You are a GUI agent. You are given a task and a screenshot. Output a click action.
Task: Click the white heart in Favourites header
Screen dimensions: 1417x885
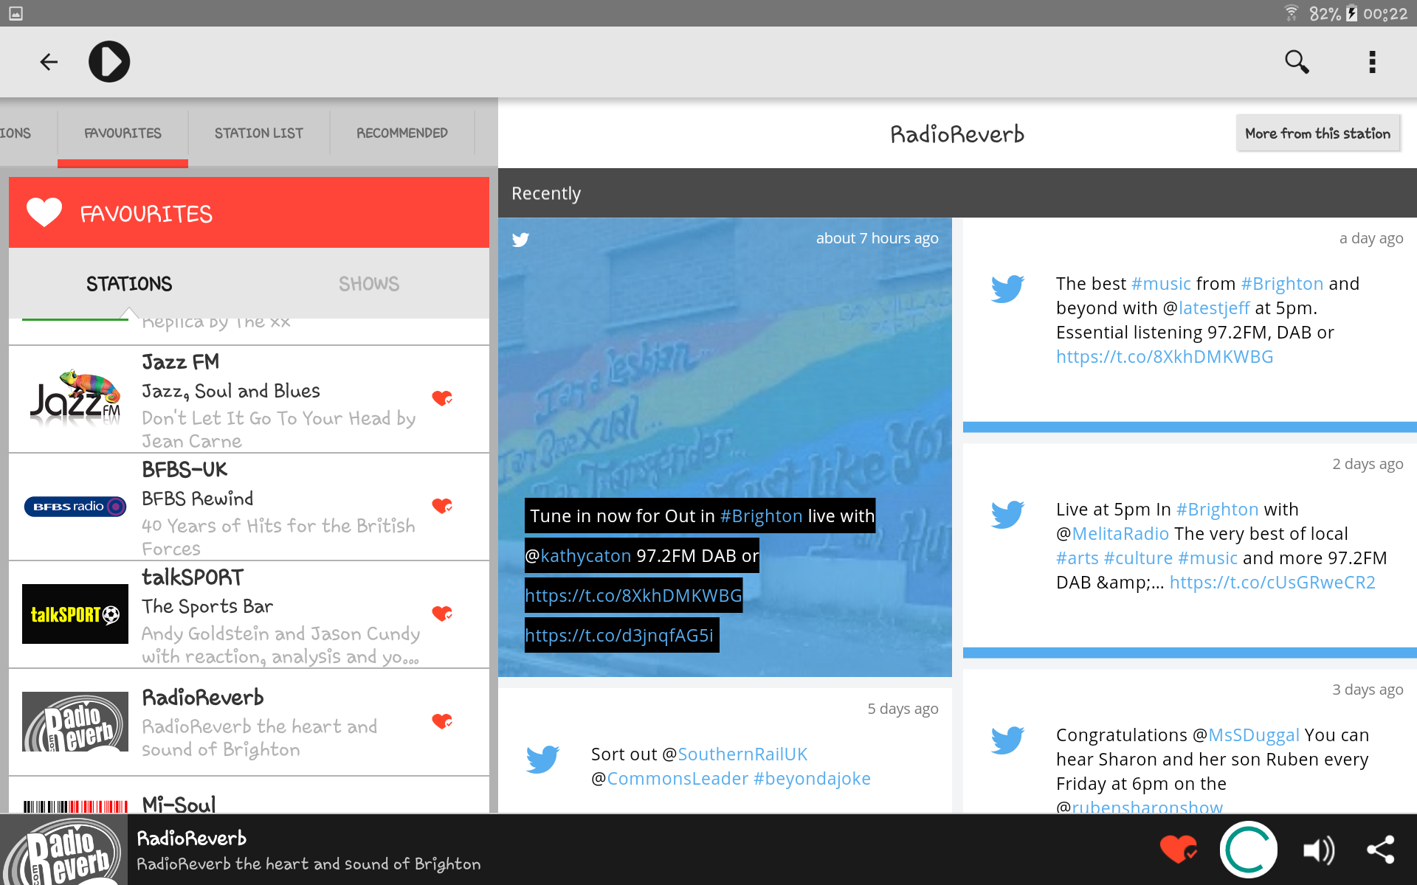click(44, 212)
